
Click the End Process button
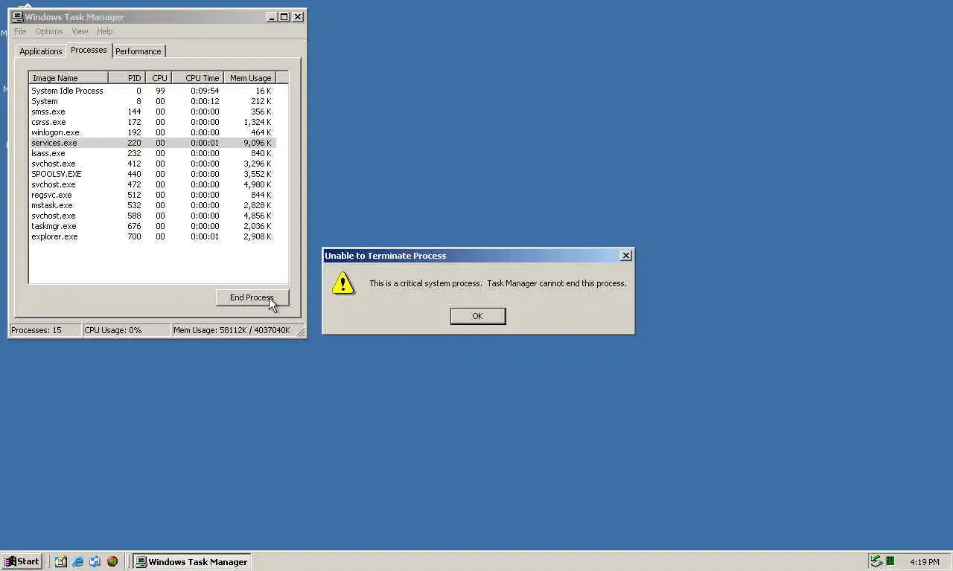pyautogui.click(x=252, y=297)
